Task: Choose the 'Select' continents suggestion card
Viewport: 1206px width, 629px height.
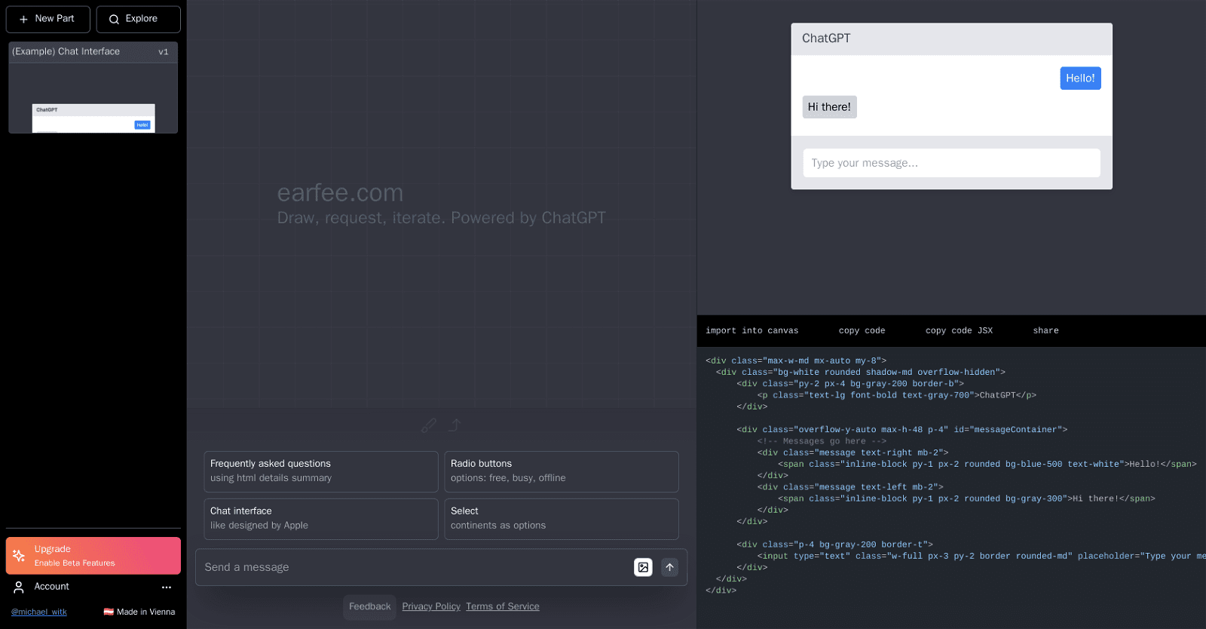Action: pos(561,519)
